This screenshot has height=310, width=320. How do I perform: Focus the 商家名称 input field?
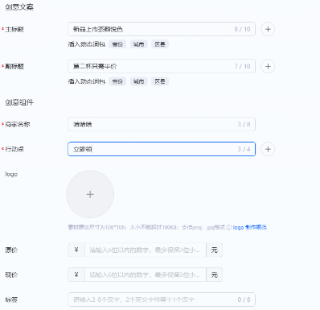(x=162, y=124)
